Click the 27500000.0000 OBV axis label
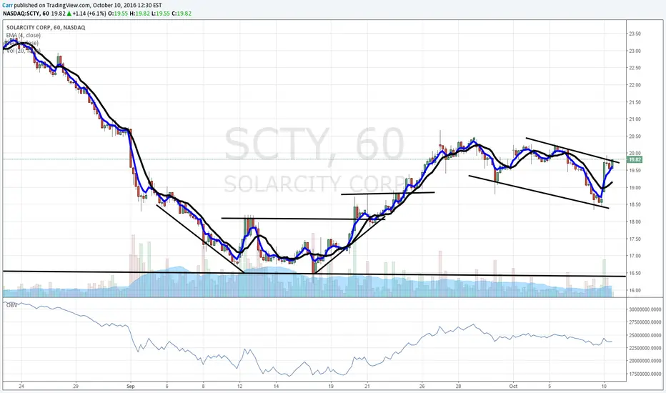 click(x=645, y=322)
